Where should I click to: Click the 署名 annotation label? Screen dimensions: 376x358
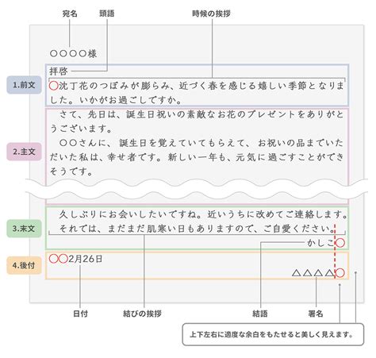pyautogui.click(x=316, y=314)
